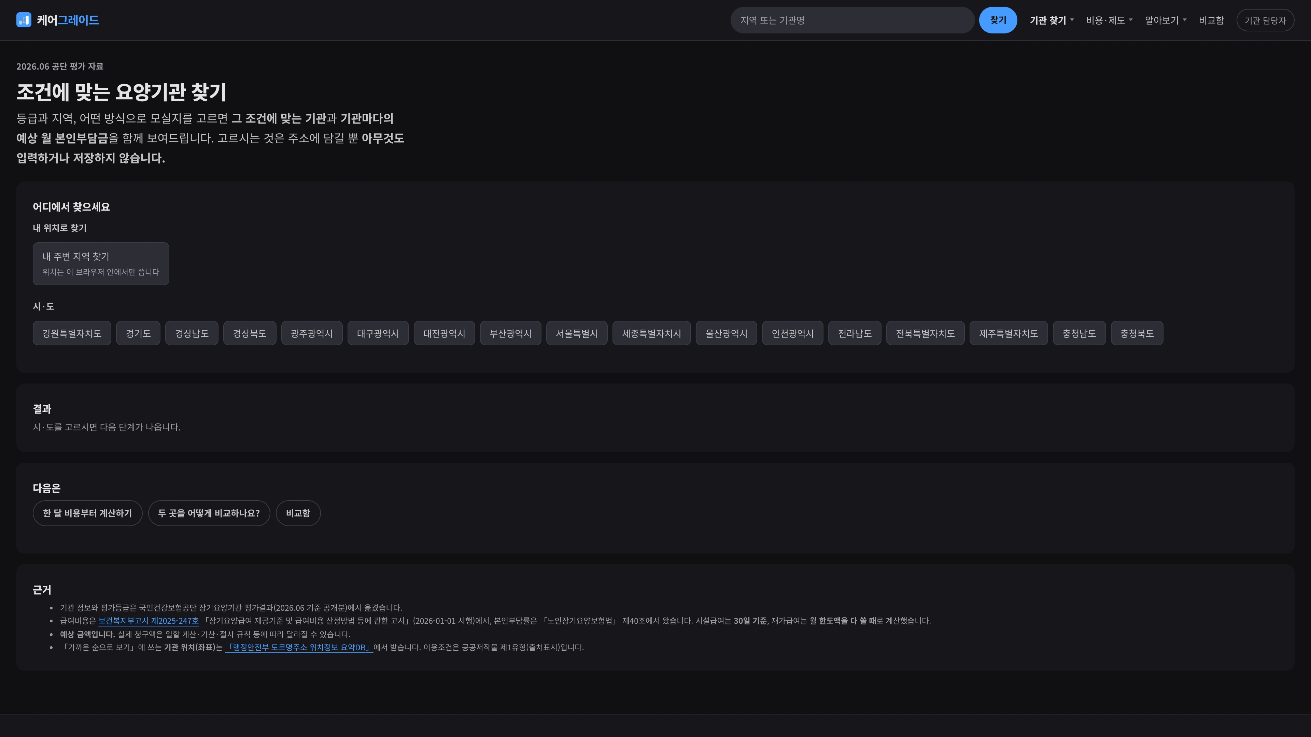
Task: Open 두 곳을 어떻게 비교하나요? link
Action: (x=209, y=513)
